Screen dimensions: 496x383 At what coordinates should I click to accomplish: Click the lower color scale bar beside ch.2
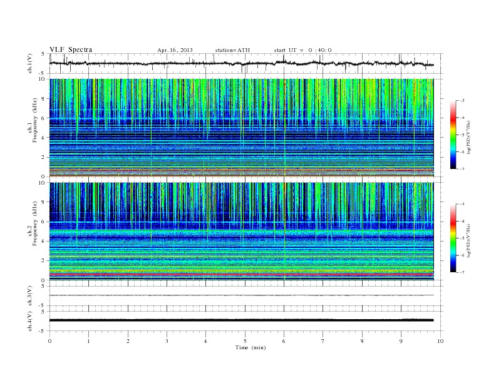453,238
